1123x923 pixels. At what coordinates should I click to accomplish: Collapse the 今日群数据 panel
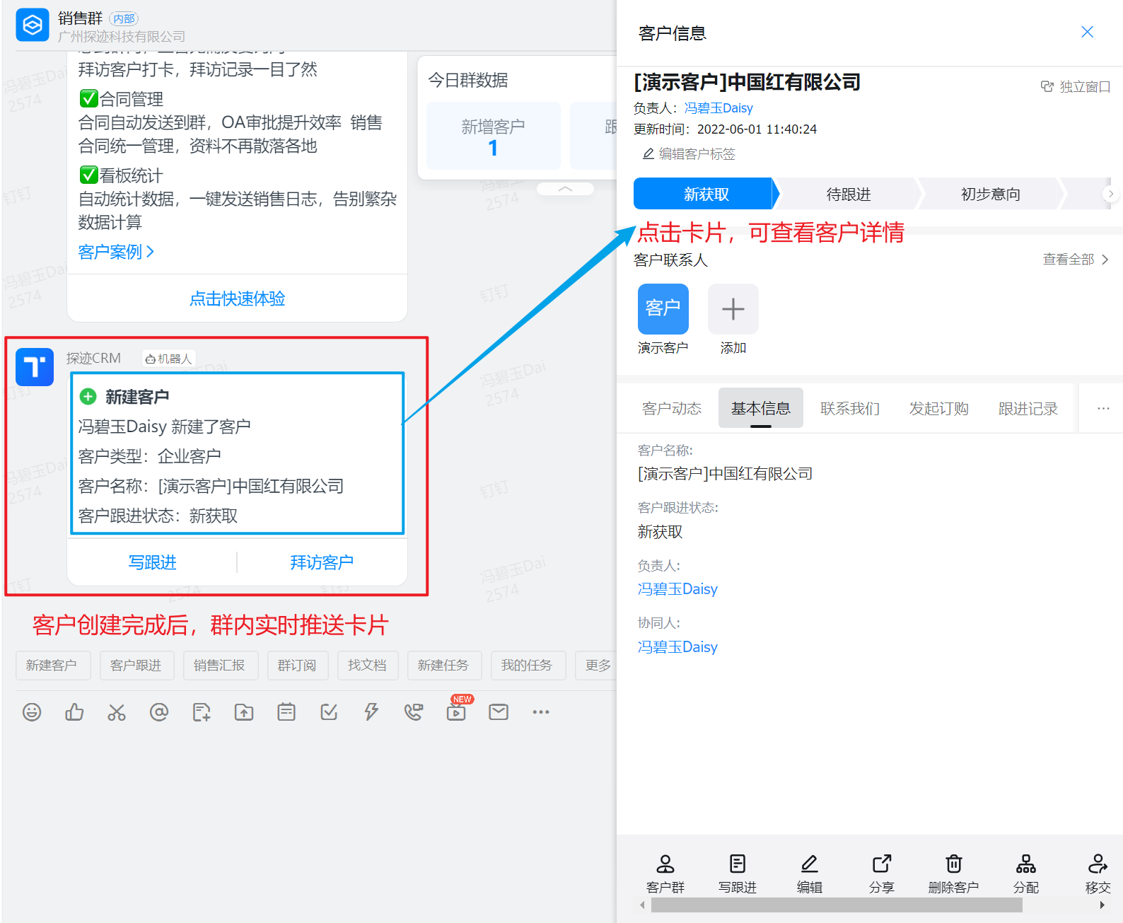[x=565, y=189]
